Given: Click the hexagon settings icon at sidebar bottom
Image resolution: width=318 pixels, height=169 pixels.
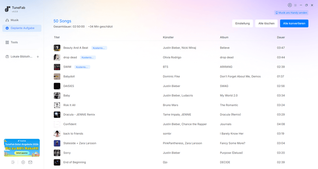Looking at the screenshot, I should [x=23, y=162].
